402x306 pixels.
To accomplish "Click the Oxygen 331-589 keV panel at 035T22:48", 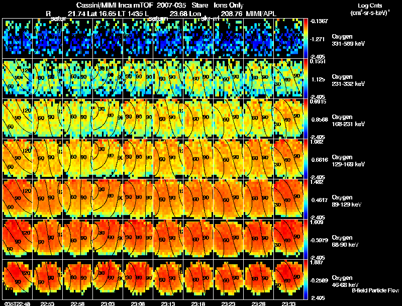I will click(17, 39).
